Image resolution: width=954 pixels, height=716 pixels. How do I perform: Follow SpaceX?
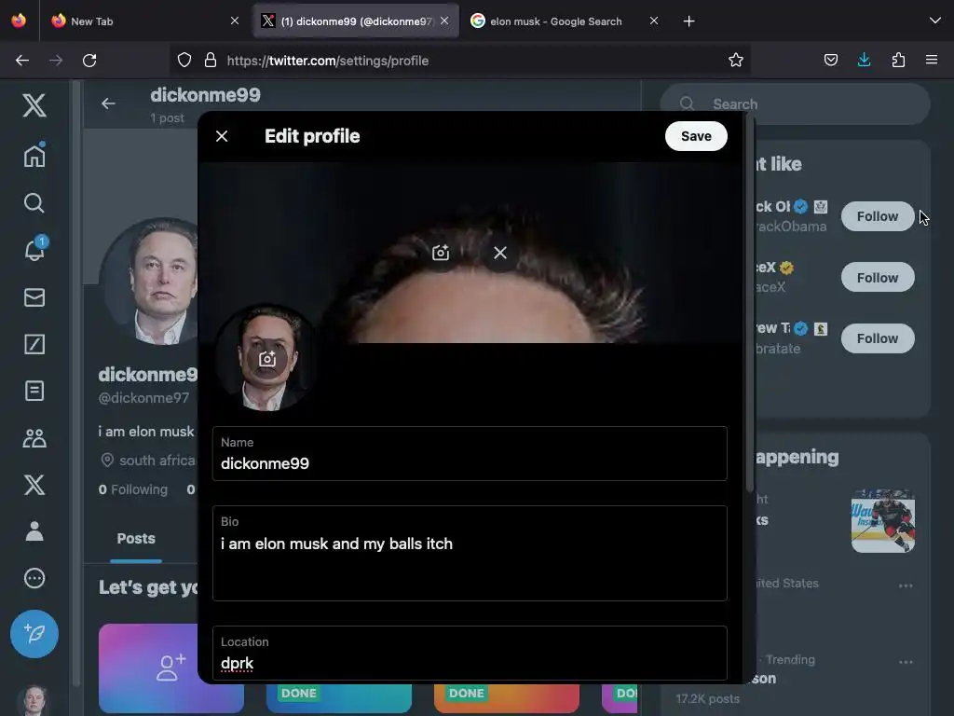point(878,278)
